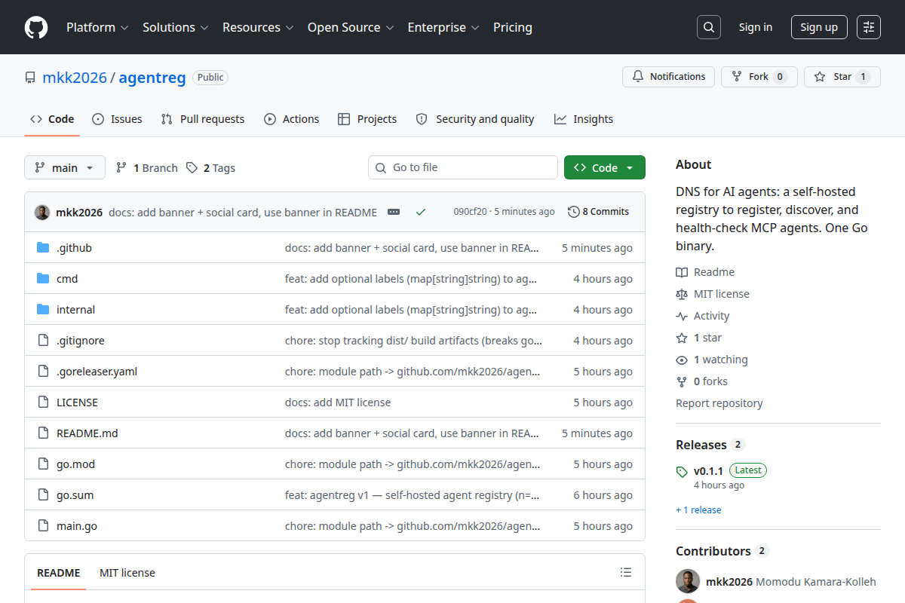
Task: Click the Sign in link
Action: [755, 27]
